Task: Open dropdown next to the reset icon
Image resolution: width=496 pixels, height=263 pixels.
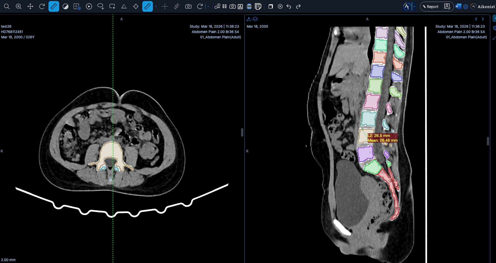Action: click(x=208, y=6)
